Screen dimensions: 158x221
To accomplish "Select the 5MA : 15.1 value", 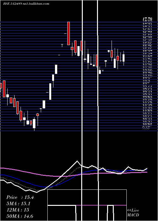I will pyautogui.click(x=18, y=204).
